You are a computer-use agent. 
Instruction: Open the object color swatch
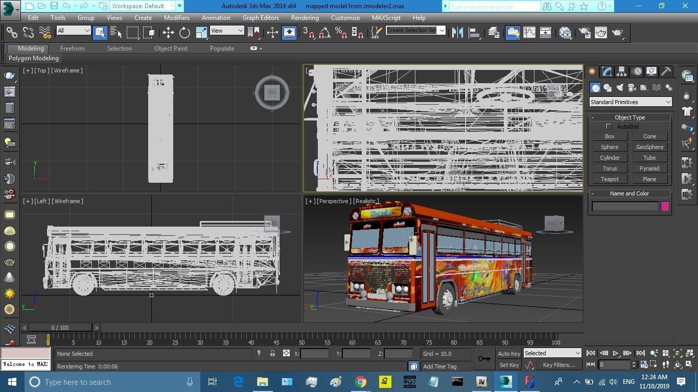tap(665, 206)
